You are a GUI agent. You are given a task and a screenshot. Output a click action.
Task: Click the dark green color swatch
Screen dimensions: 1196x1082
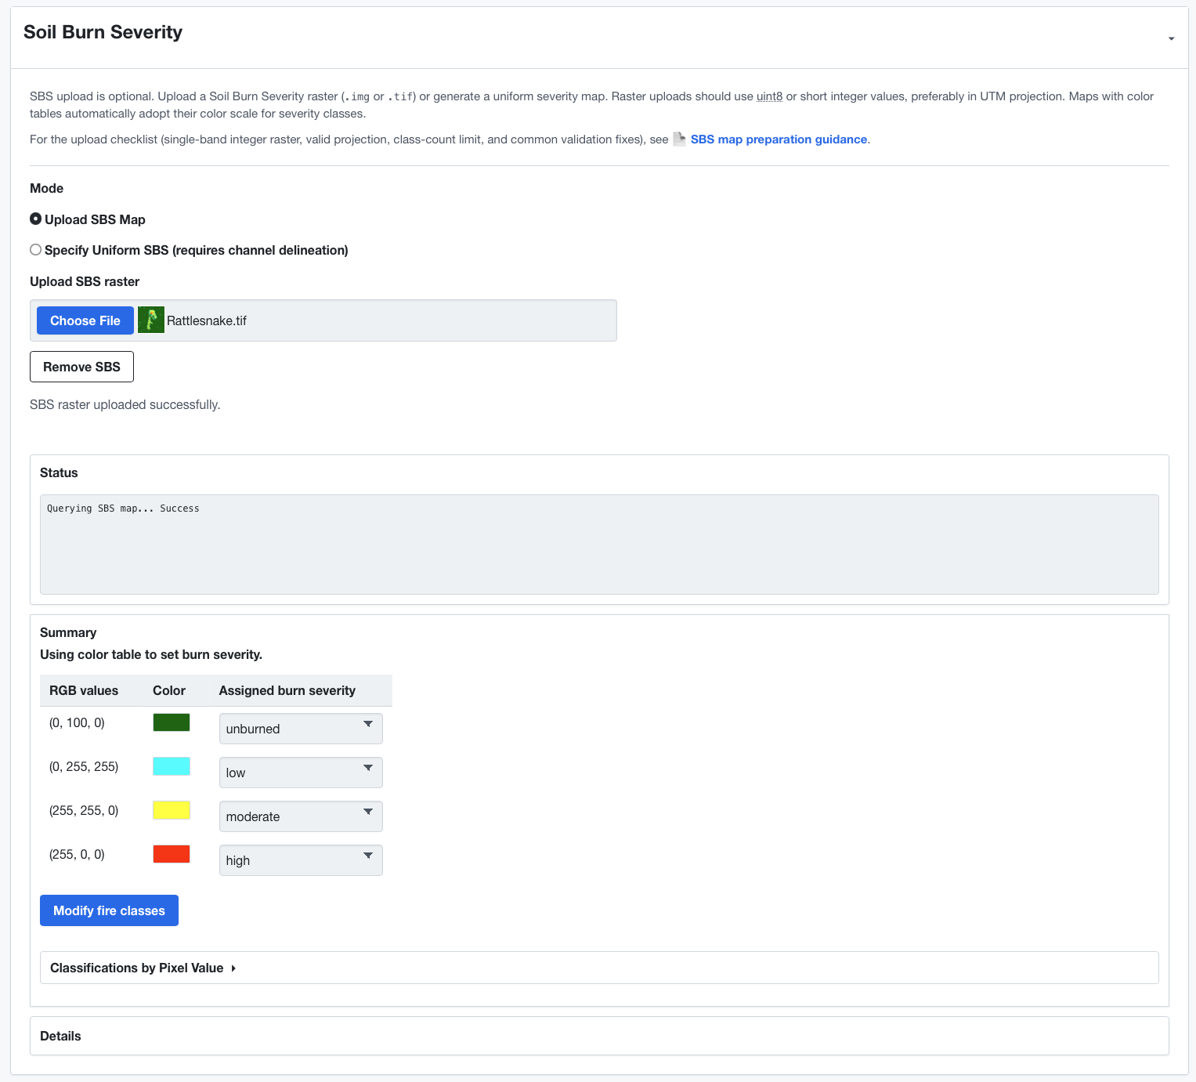(x=172, y=722)
